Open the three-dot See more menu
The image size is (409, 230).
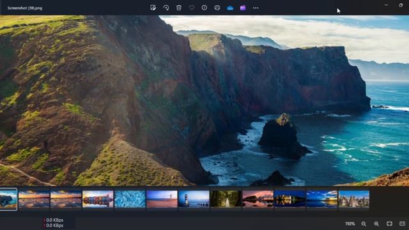click(x=256, y=8)
